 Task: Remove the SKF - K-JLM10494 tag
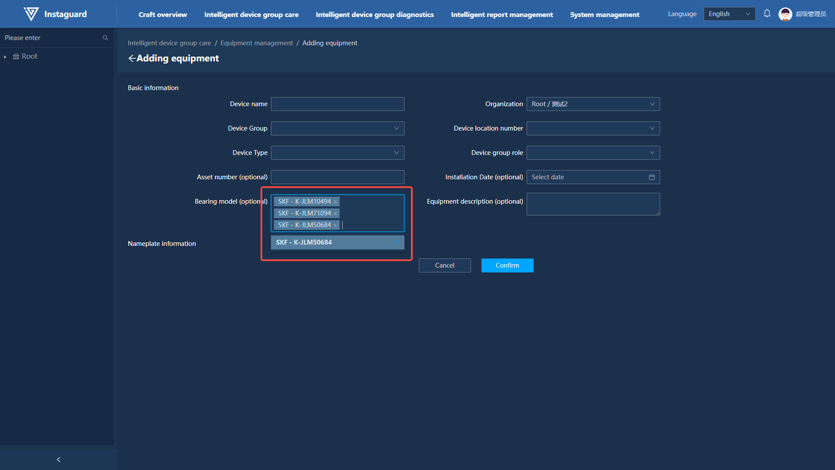pos(335,202)
